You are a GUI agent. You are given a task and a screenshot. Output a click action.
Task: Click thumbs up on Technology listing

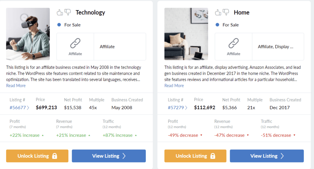click(60, 12)
